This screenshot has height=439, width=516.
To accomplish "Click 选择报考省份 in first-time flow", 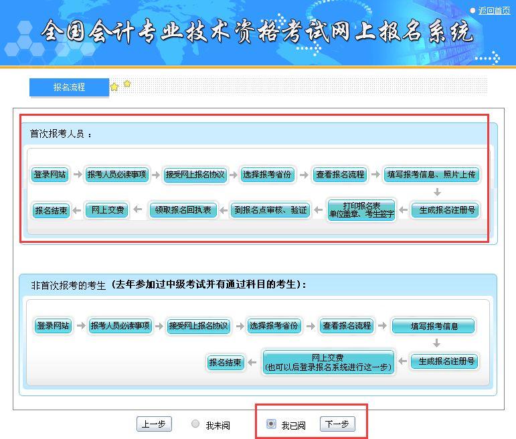I will click(267, 175).
